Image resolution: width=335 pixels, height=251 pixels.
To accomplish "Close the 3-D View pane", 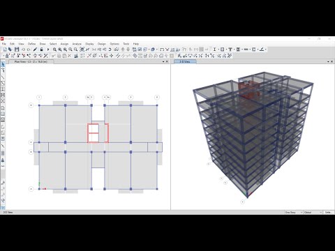I will point(332,61).
